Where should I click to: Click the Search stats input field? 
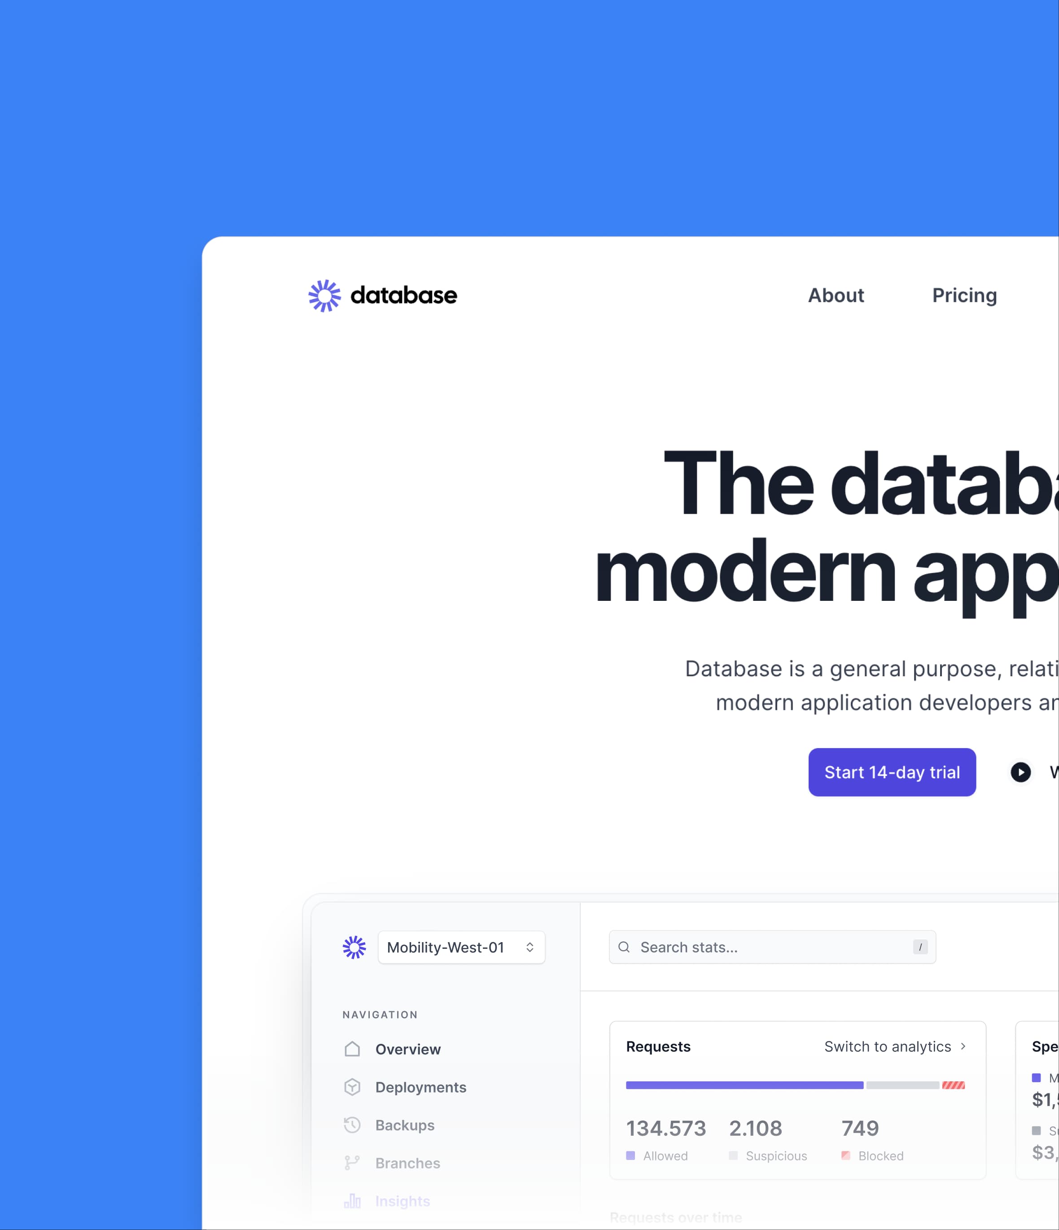tap(771, 948)
